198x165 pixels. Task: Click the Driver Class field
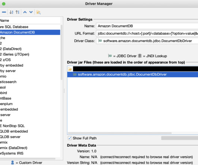(x=147, y=41)
